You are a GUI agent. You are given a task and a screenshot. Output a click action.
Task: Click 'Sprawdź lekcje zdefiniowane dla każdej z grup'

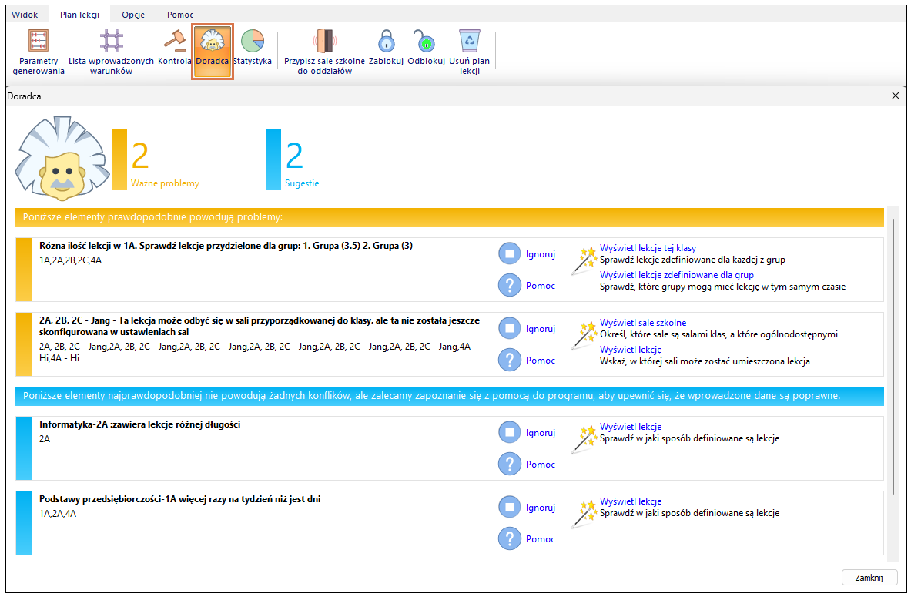click(692, 260)
